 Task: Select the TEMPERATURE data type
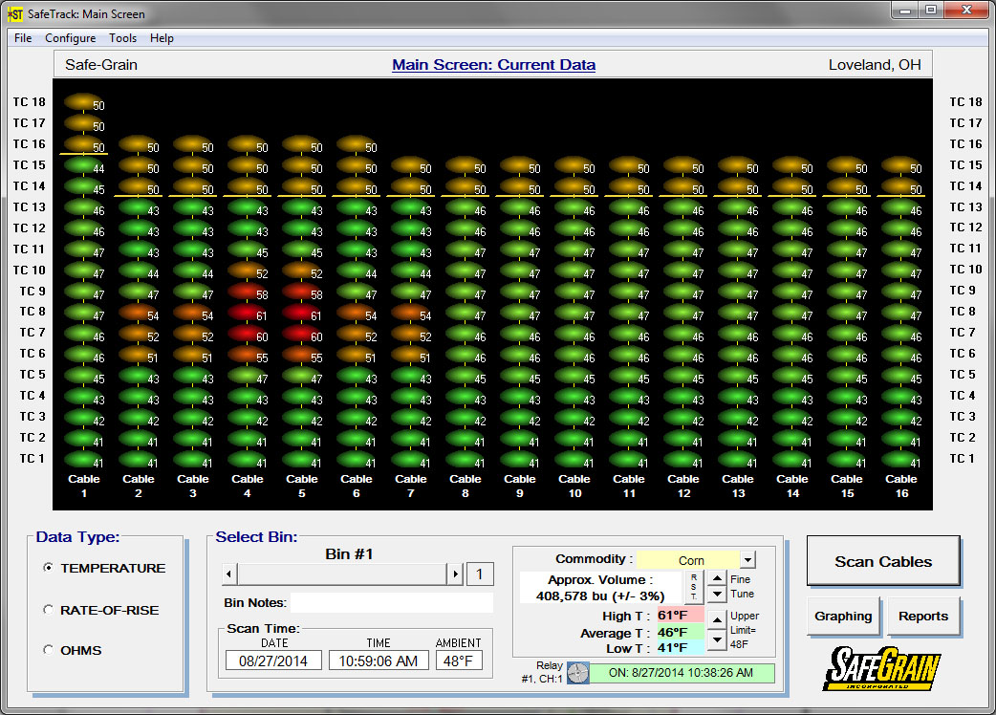48,570
